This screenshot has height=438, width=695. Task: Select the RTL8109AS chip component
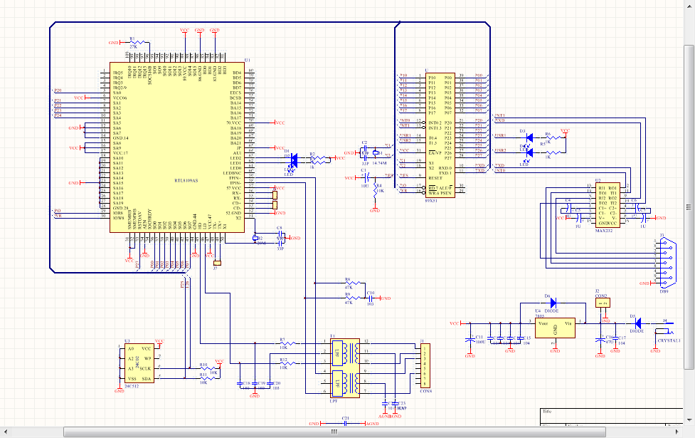pyautogui.click(x=177, y=147)
